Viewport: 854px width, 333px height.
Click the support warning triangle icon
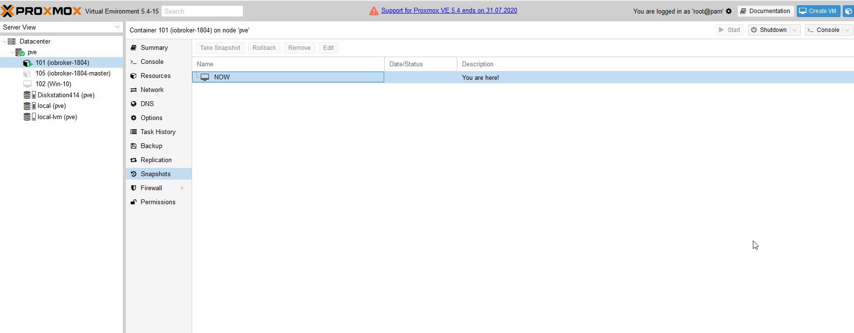tap(374, 11)
